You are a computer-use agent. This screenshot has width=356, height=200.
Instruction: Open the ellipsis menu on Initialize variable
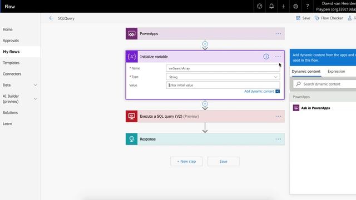(278, 57)
